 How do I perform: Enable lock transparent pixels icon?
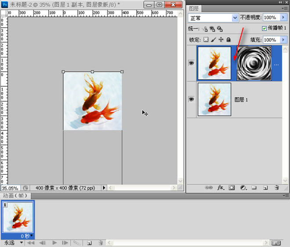pos(206,39)
